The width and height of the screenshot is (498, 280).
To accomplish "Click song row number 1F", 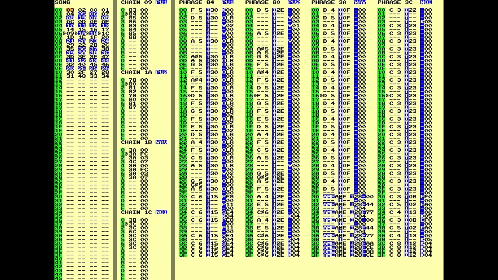I will [58, 131].
